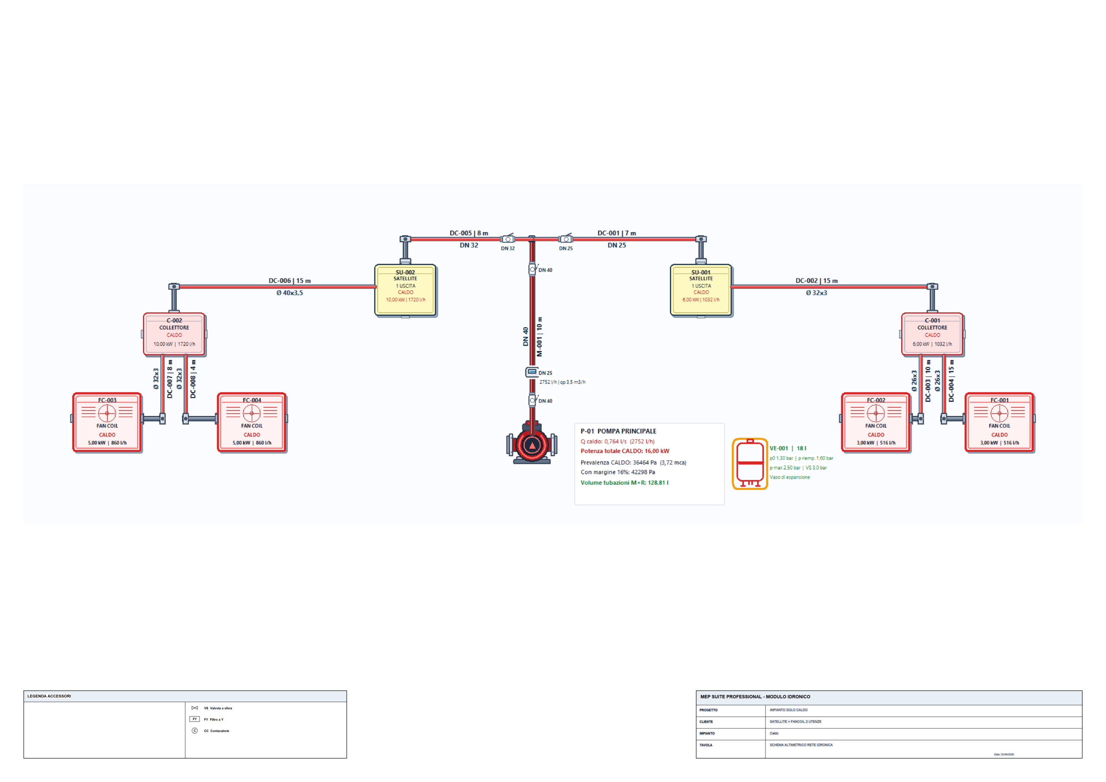Select the red main pump symbol
The height and width of the screenshot is (782, 1106).
(532, 442)
